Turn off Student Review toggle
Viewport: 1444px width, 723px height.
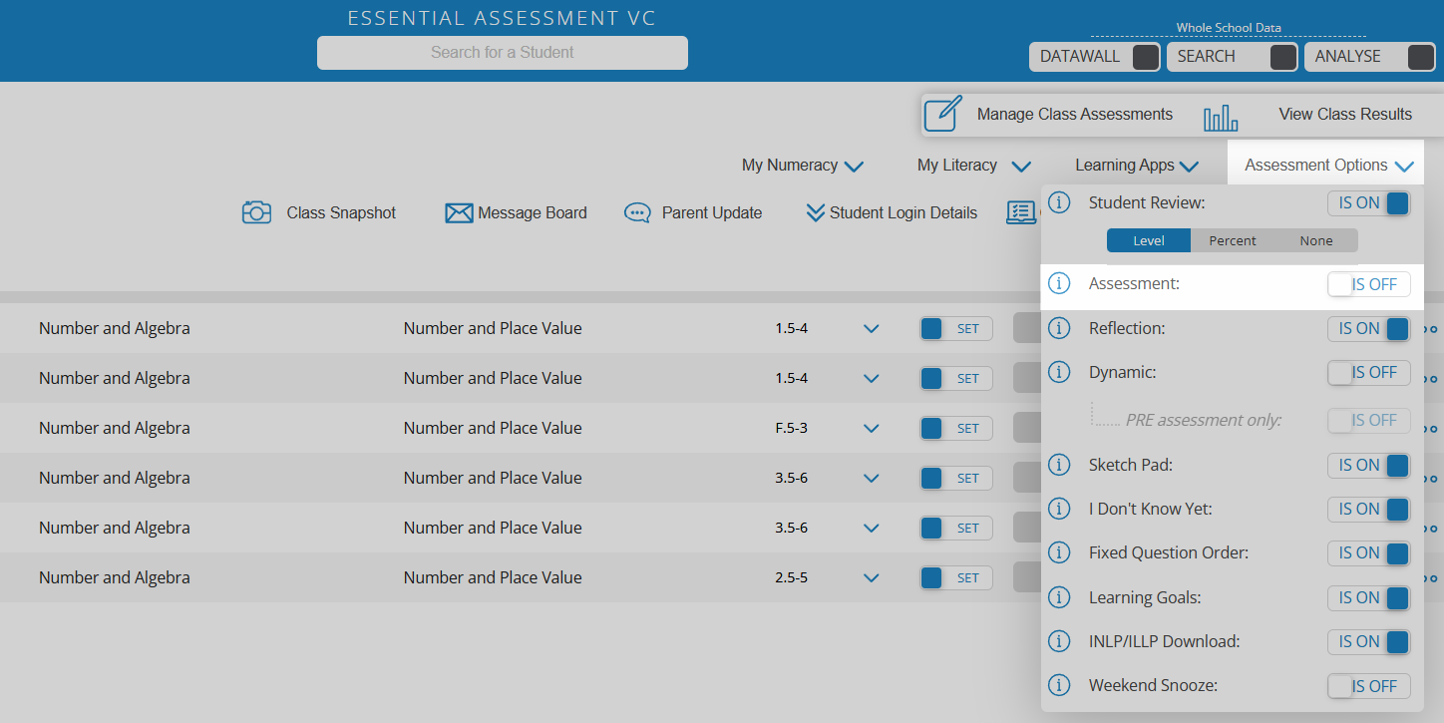(1369, 202)
